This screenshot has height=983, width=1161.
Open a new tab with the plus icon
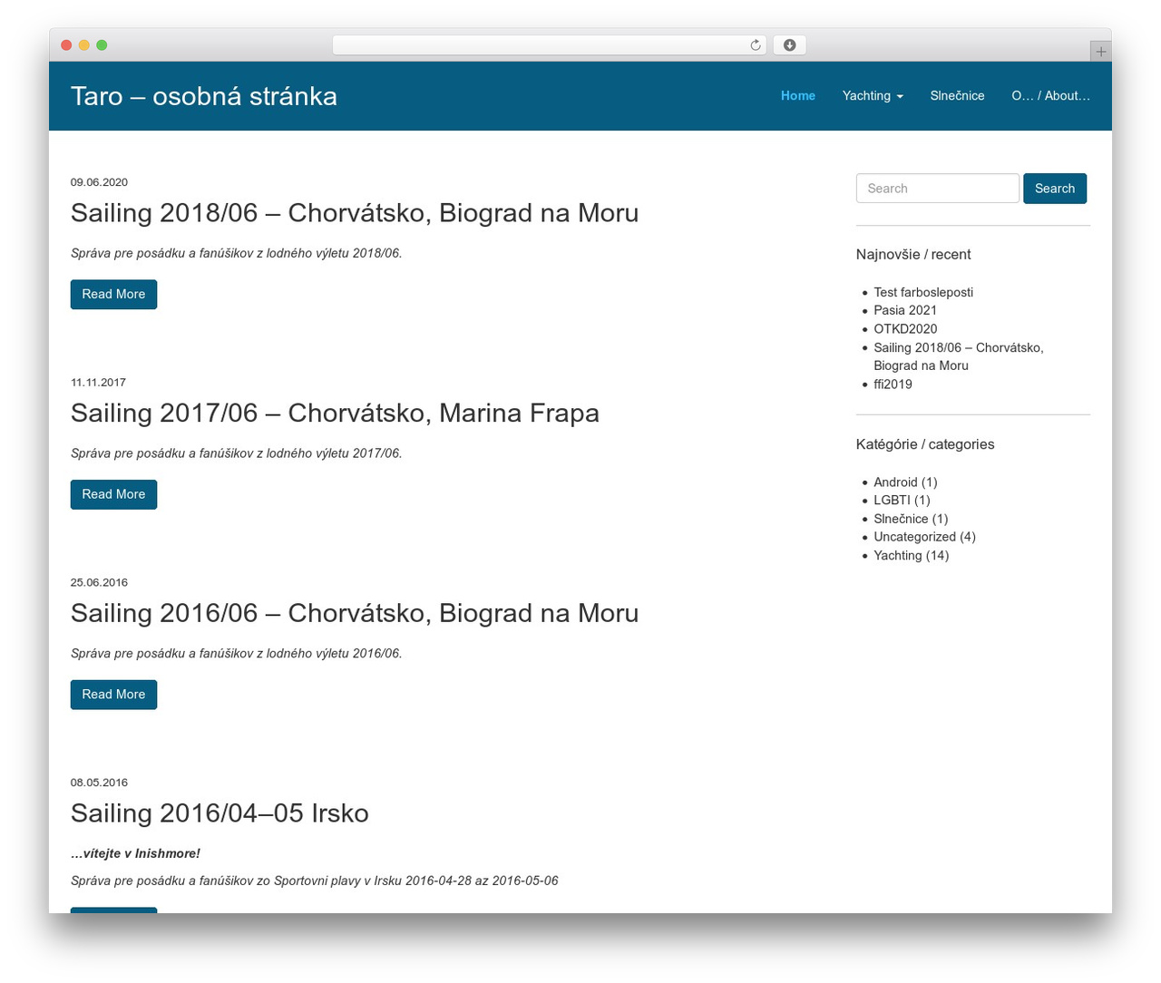coord(1100,52)
